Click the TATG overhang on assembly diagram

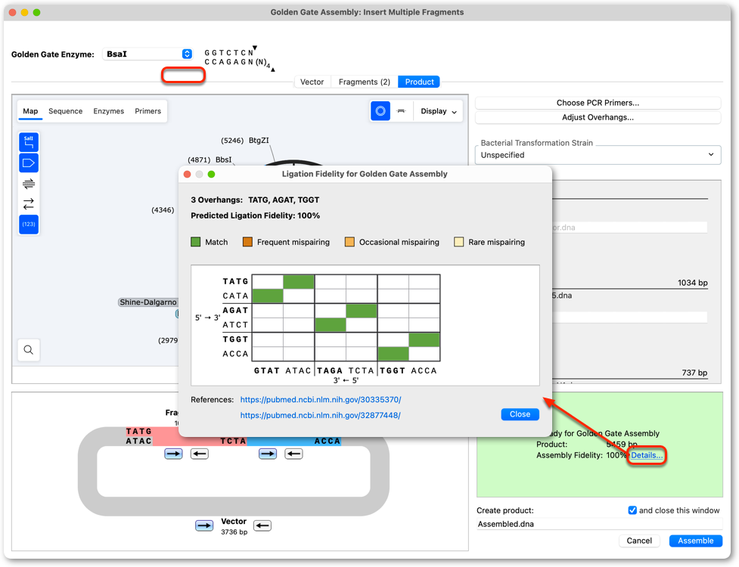coord(139,432)
